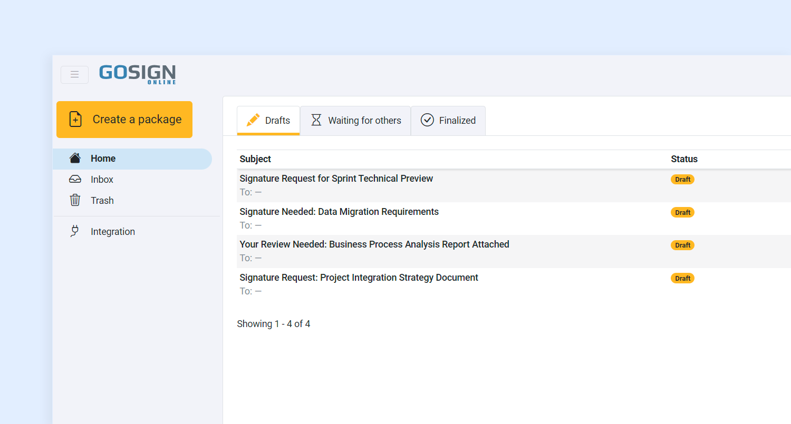Click the hourglass icon on Waiting tab

click(x=316, y=120)
